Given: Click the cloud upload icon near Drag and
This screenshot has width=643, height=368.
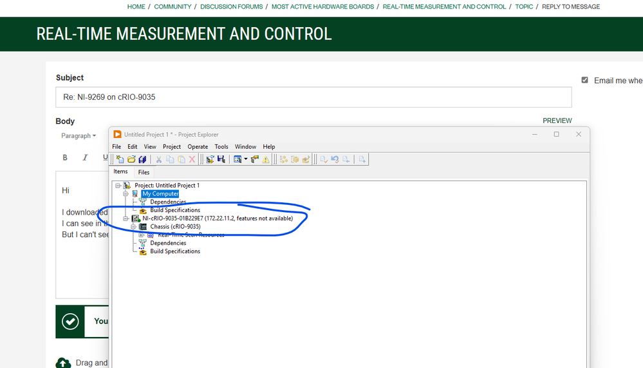Looking at the screenshot, I should (63, 363).
